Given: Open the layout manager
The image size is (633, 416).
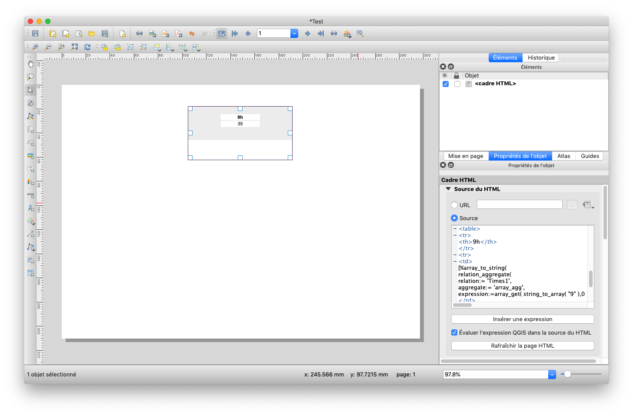Looking at the screenshot, I should (79, 34).
